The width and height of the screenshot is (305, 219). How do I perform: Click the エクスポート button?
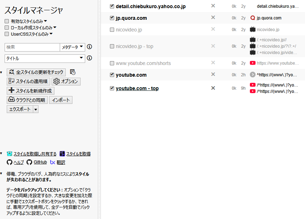(20, 109)
